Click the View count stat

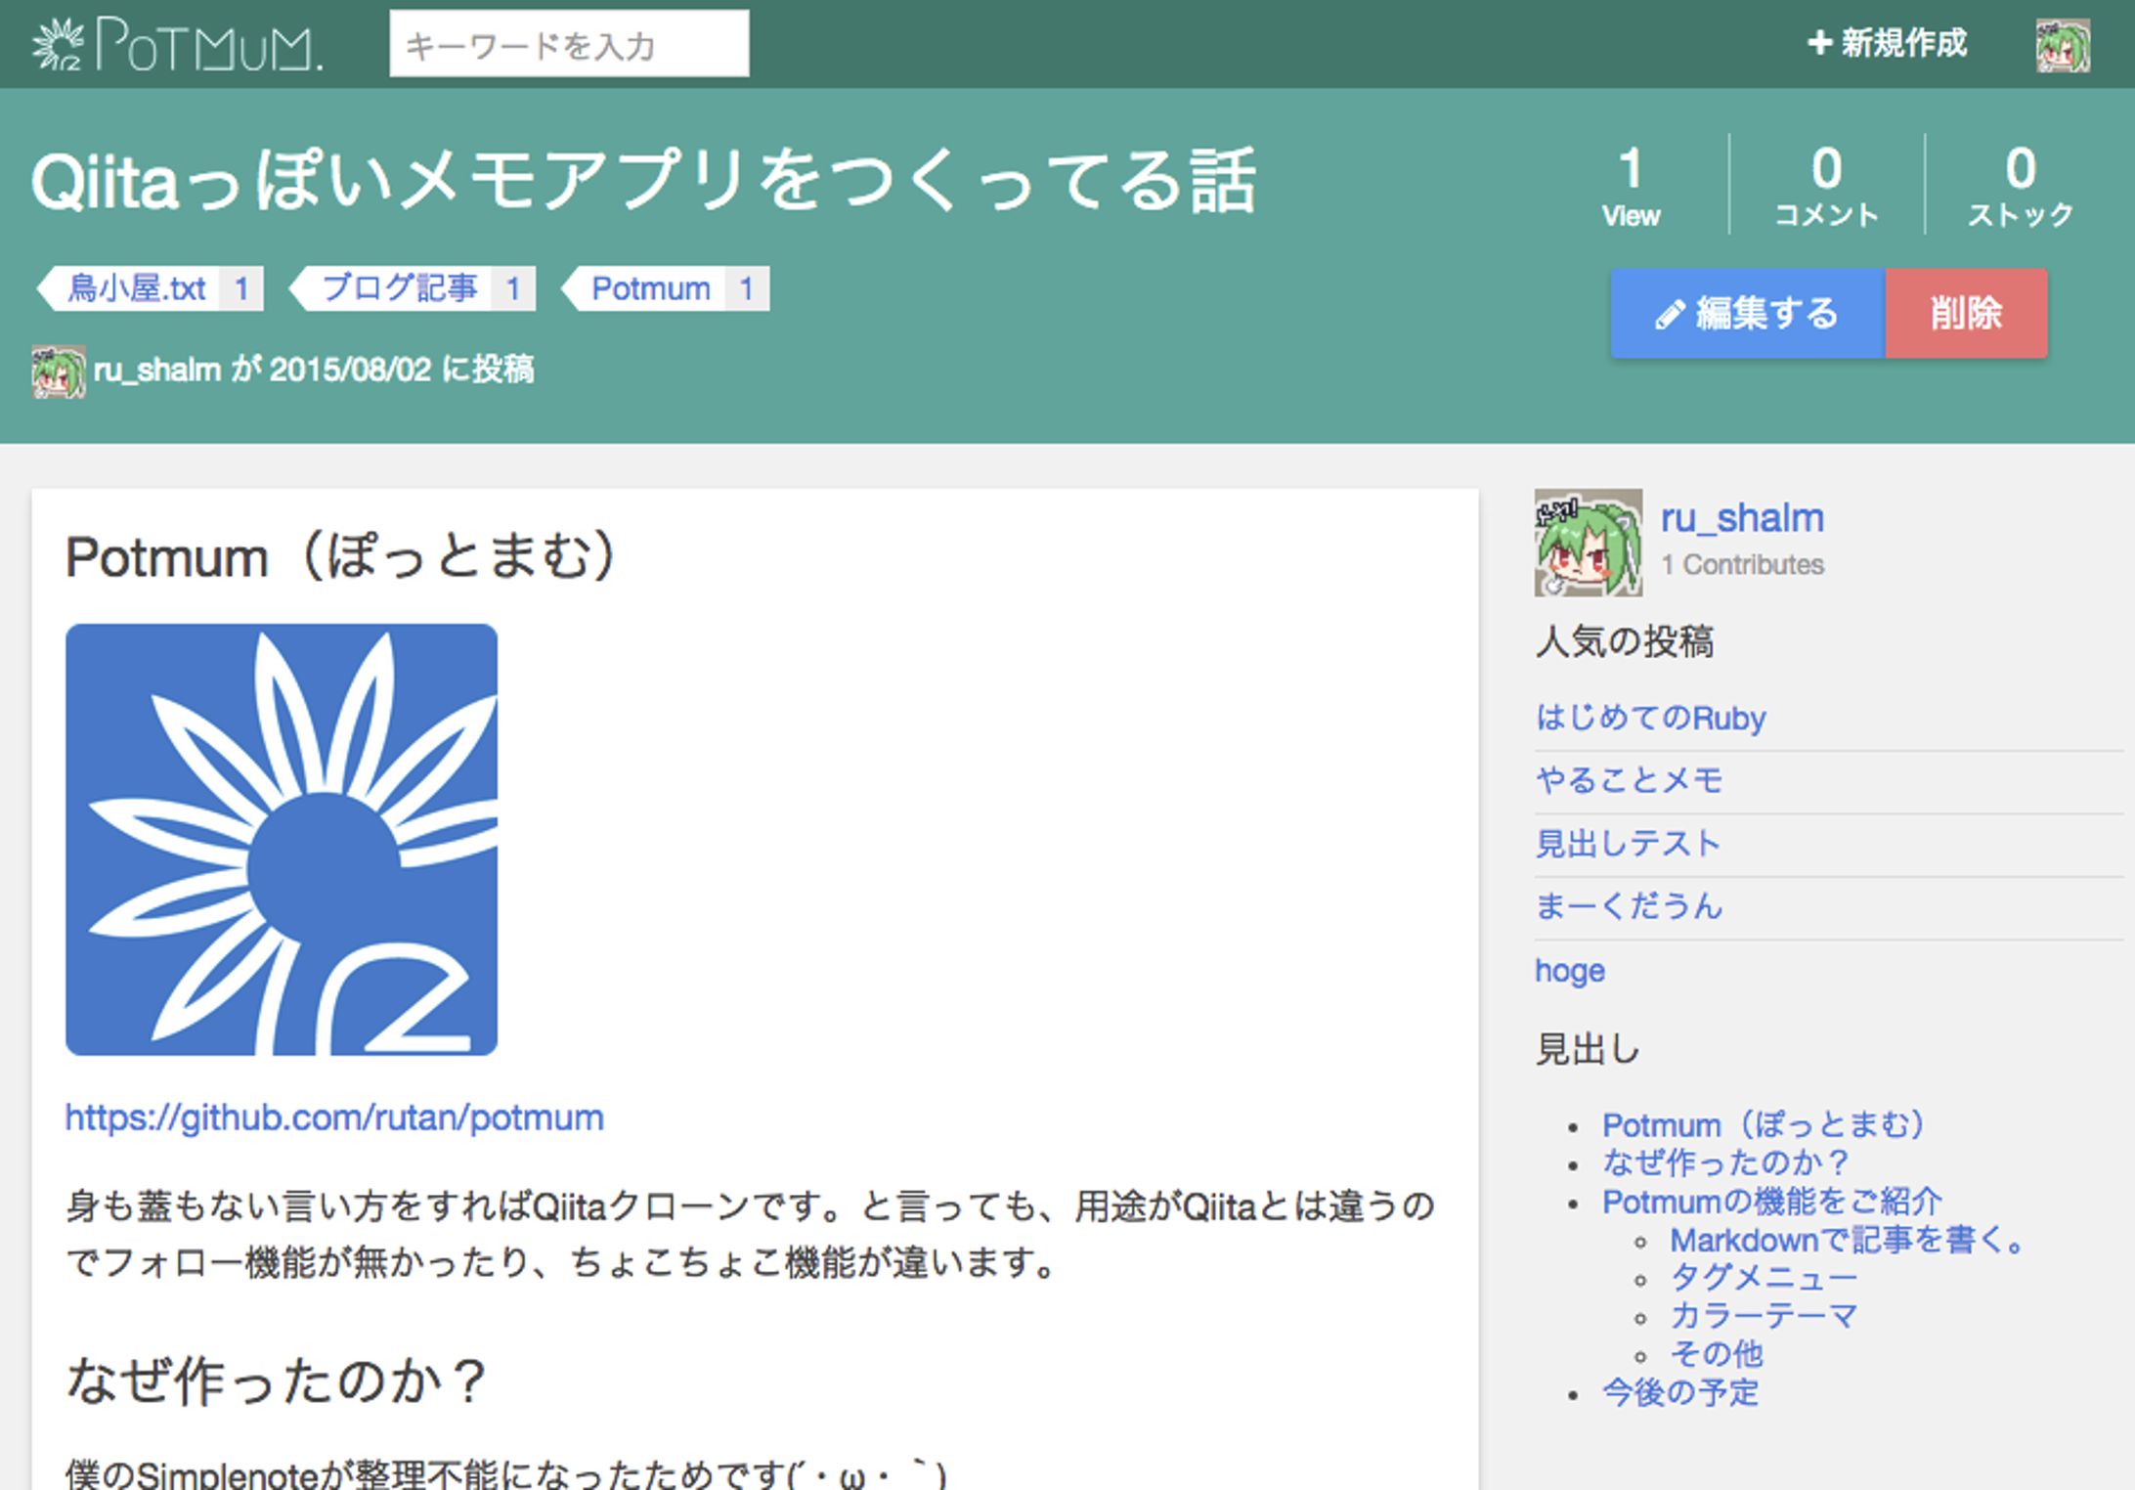(1631, 186)
